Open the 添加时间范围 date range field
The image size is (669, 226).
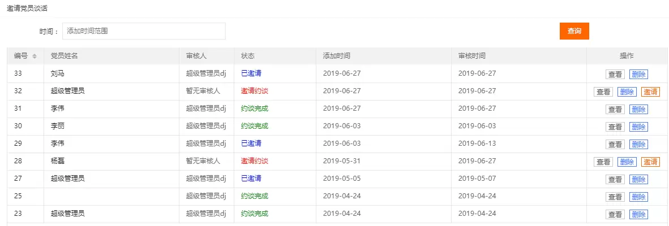144,31
